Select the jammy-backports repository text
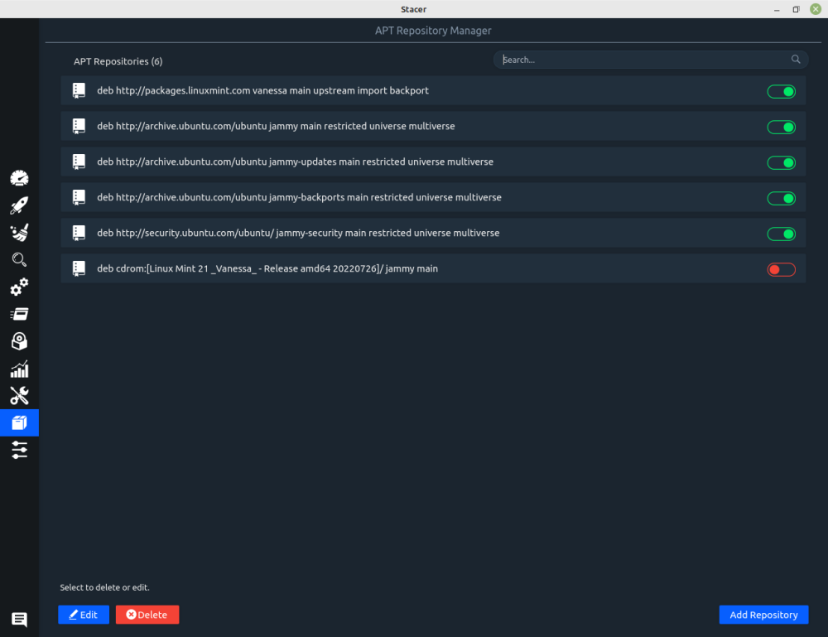The image size is (828, 637). tap(299, 197)
